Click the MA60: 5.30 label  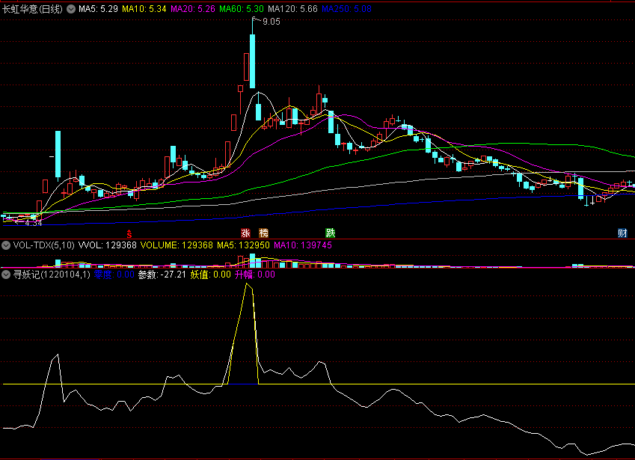[x=242, y=9]
